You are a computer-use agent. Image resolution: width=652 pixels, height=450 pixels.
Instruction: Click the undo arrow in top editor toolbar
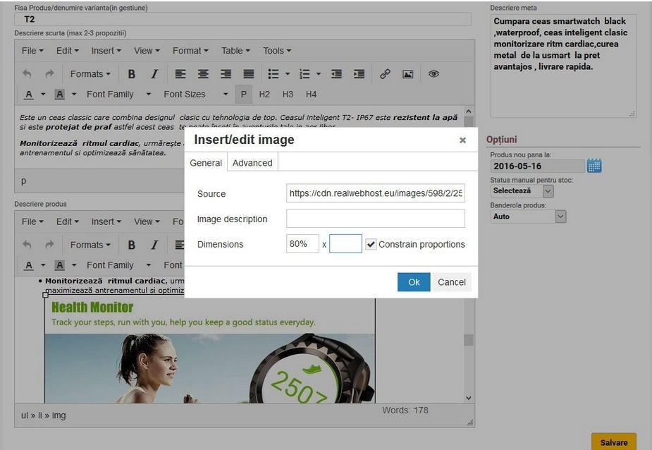coord(27,74)
